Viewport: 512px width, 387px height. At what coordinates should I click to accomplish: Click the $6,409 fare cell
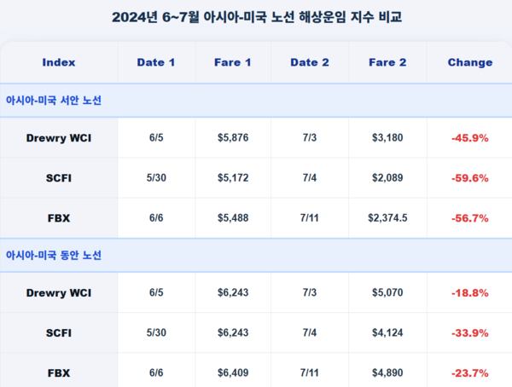(234, 373)
